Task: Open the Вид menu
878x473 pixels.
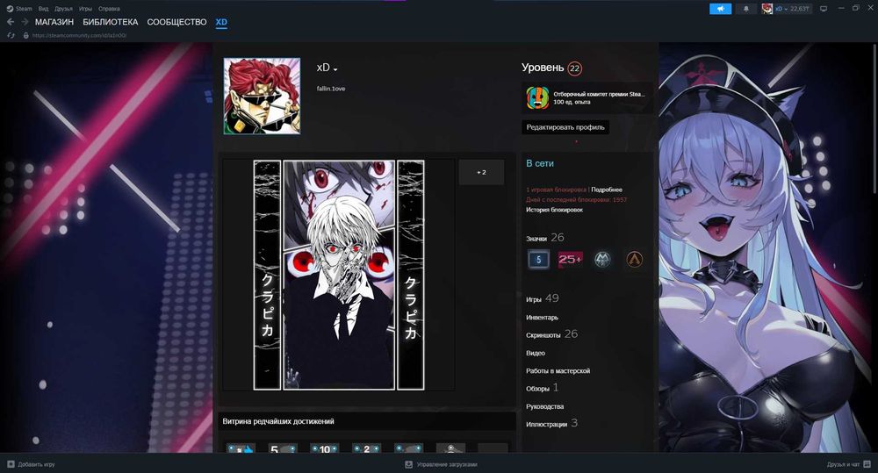Action: [43, 9]
